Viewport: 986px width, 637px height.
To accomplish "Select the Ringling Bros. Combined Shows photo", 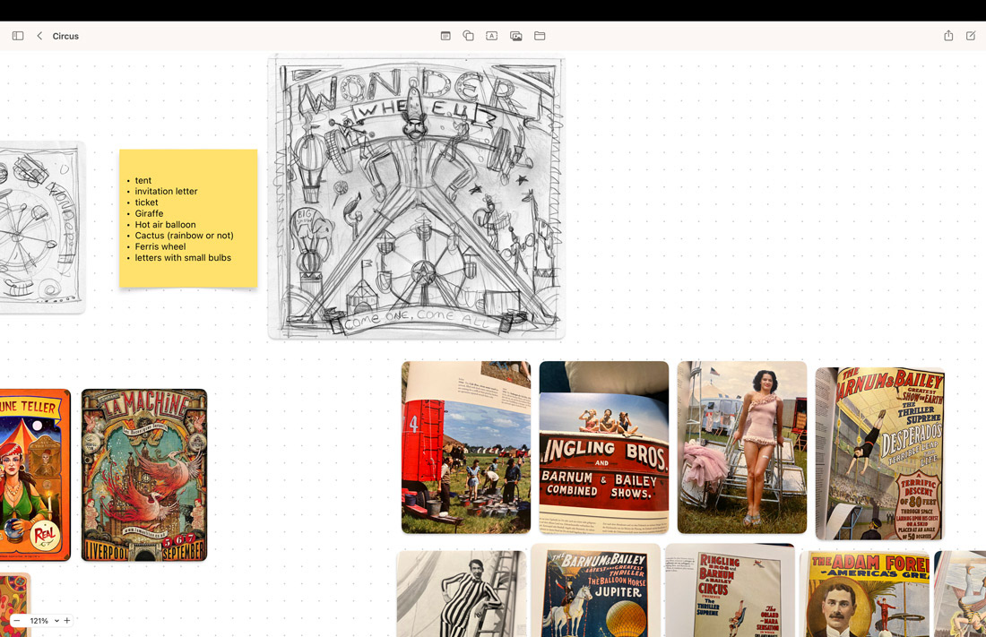I will (x=603, y=447).
